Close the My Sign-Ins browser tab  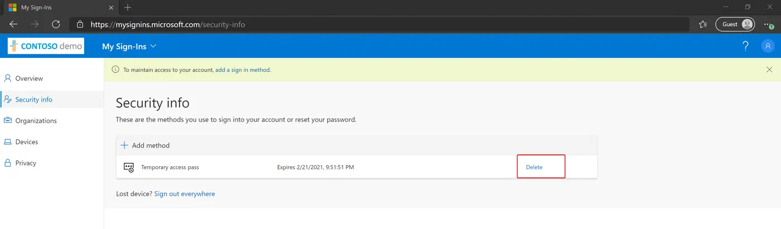pyautogui.click(x=111, y=8)
